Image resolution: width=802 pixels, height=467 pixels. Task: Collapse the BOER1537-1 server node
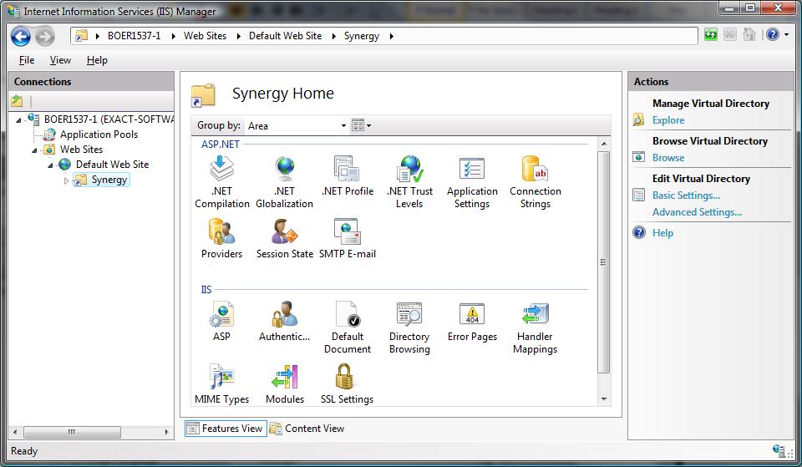coord(19,120)
